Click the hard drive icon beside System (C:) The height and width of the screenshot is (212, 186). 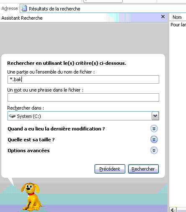coord(12,116)
